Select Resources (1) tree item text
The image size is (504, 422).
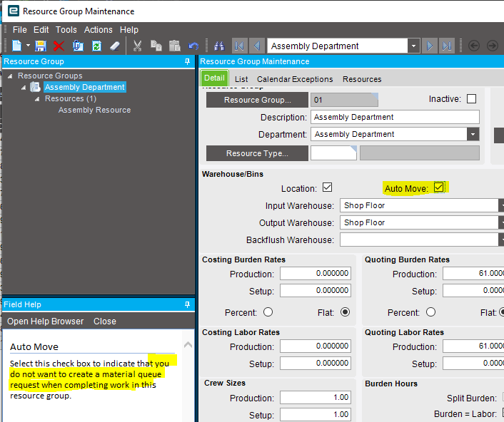(x=71, y=98)
